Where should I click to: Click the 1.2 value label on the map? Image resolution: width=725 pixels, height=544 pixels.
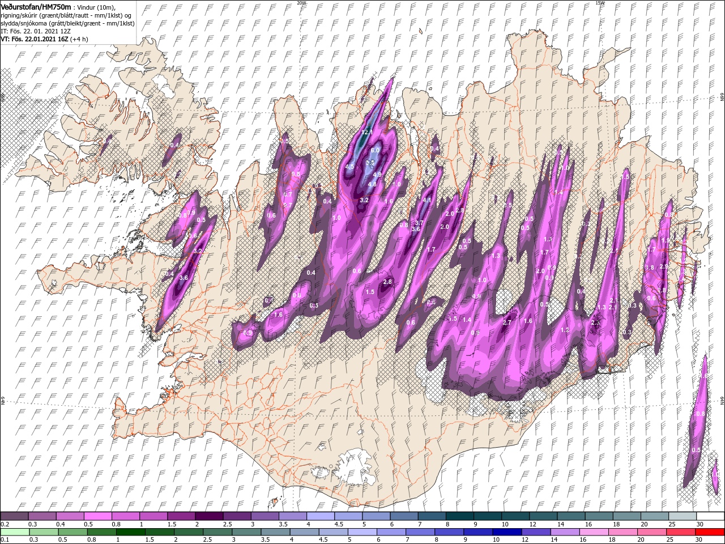pos(564,330)
